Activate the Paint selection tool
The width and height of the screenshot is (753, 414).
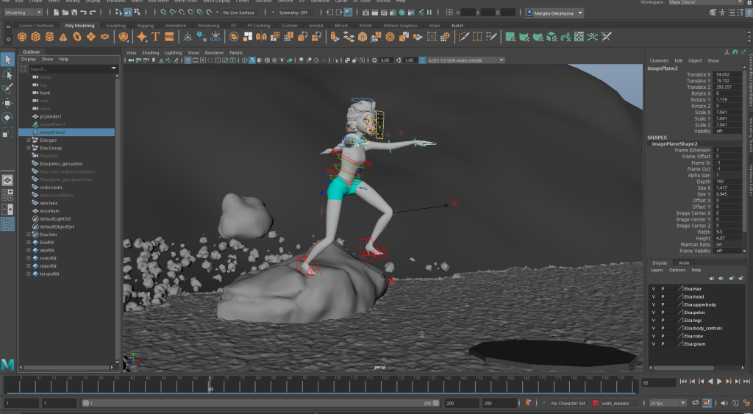pyautogui.click(x=7, y=88)
